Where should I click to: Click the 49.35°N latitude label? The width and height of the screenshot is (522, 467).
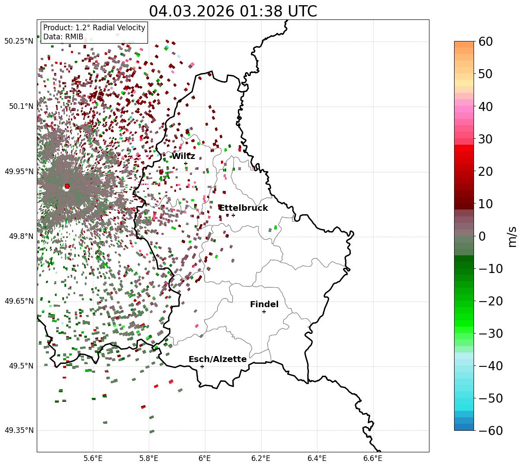(19, 431)
